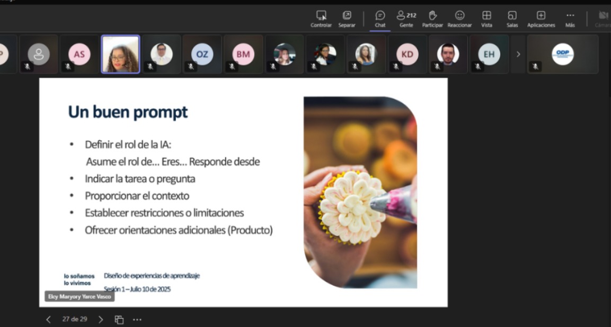
Task: Open slide options ellipsis below the slide
Action: 137,320
